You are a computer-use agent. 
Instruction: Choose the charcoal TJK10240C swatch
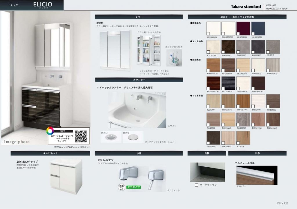click(x=258, y=47)
